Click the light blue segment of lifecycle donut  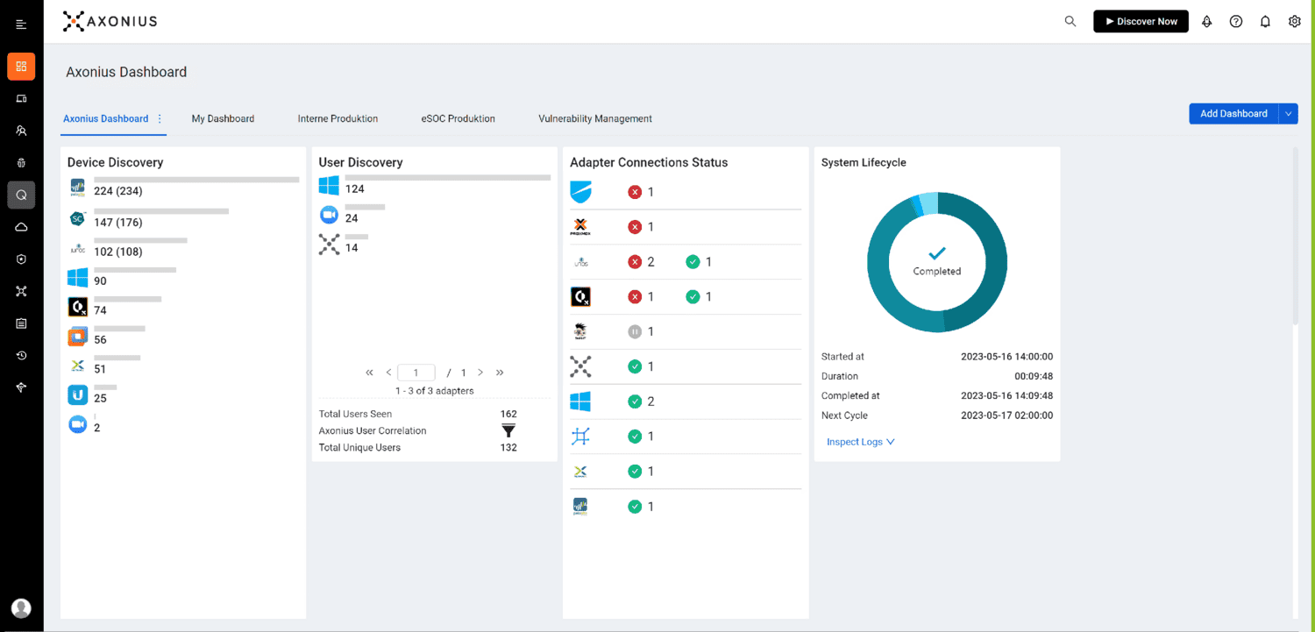point(929,203)
